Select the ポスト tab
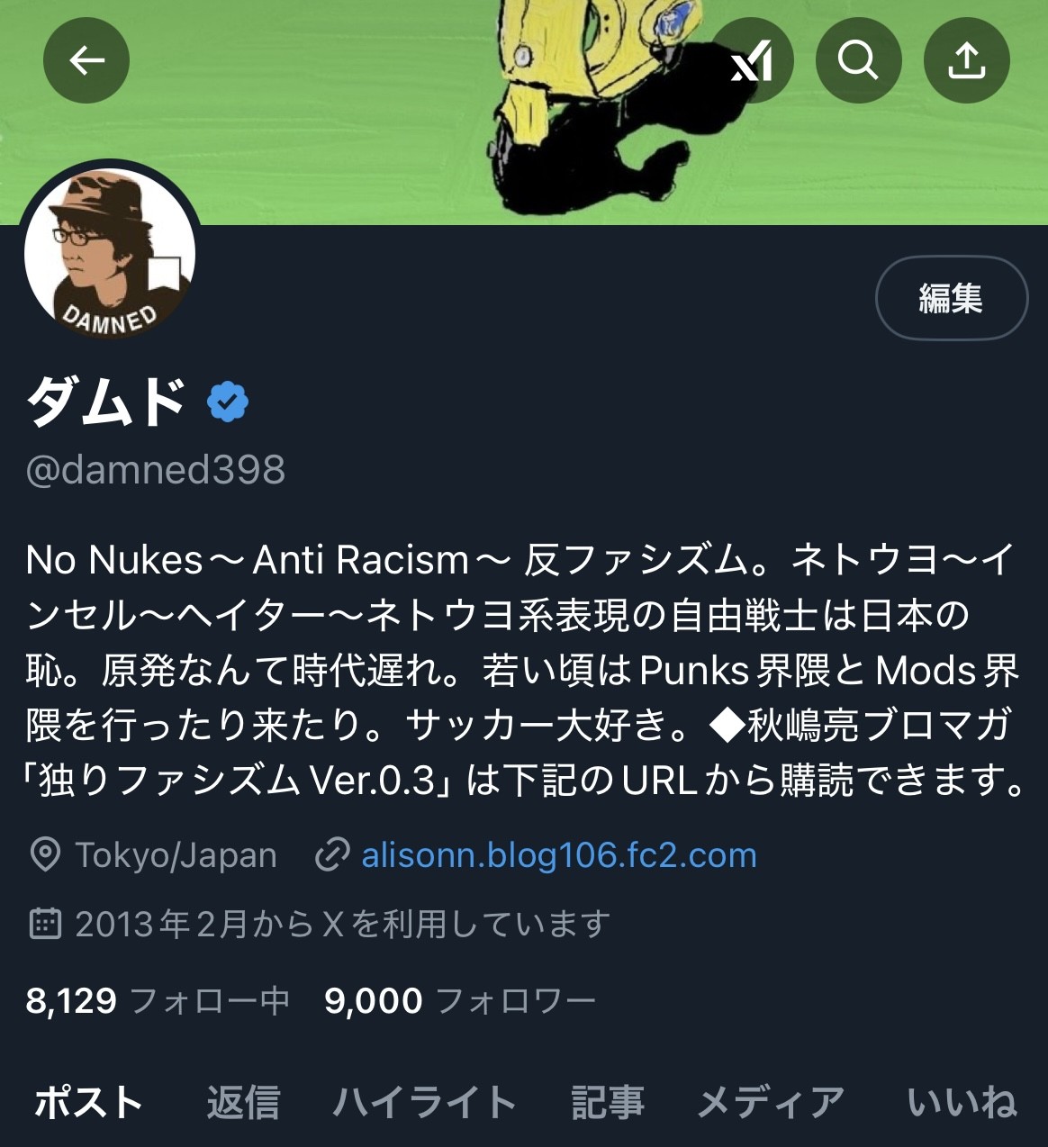This screenshot has width=1048, height=1147. pyautogui.click(x=88, y=1103)
